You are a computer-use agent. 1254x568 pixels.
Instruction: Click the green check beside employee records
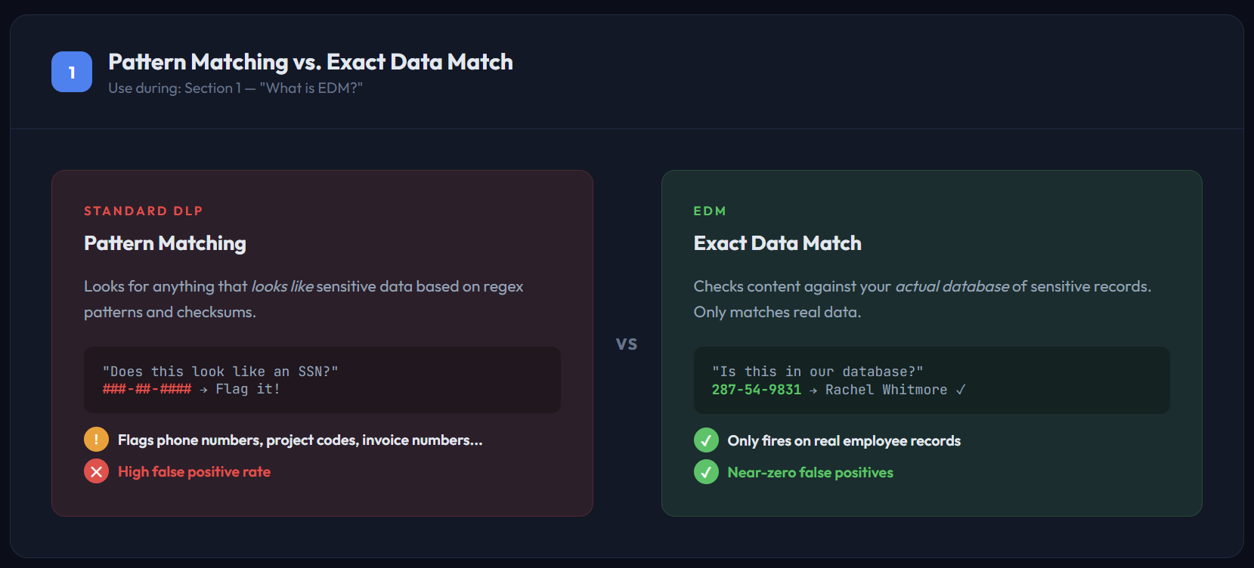tap(706, 440)
